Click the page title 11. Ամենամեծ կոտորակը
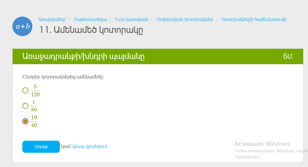This screenshot has height=167, width=308. pos(91,30)
